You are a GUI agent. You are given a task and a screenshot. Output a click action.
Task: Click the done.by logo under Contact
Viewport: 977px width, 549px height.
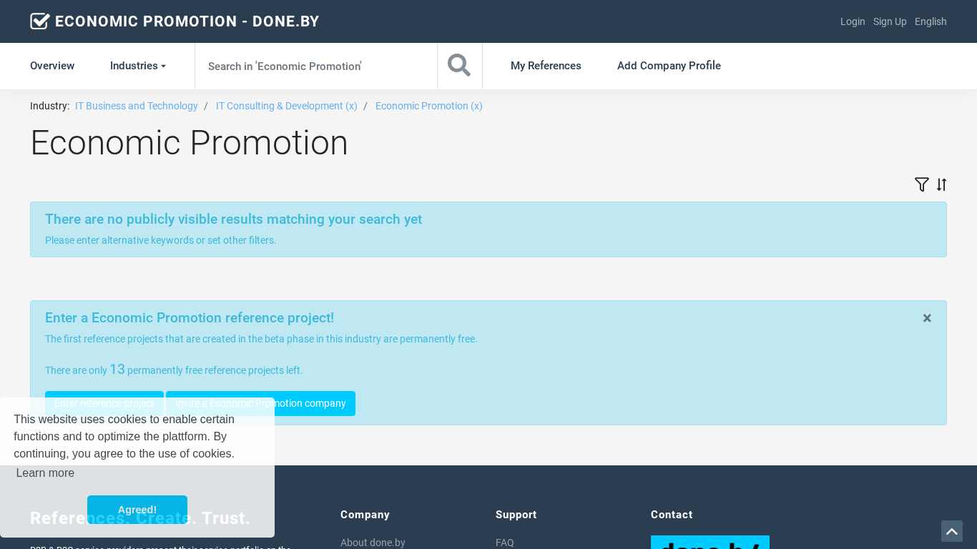tap(710, 543)
